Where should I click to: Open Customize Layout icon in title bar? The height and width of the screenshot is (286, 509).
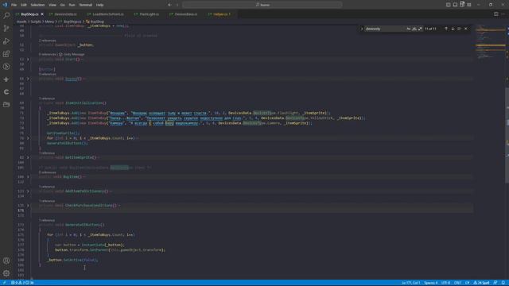click(x=469, y=5)
